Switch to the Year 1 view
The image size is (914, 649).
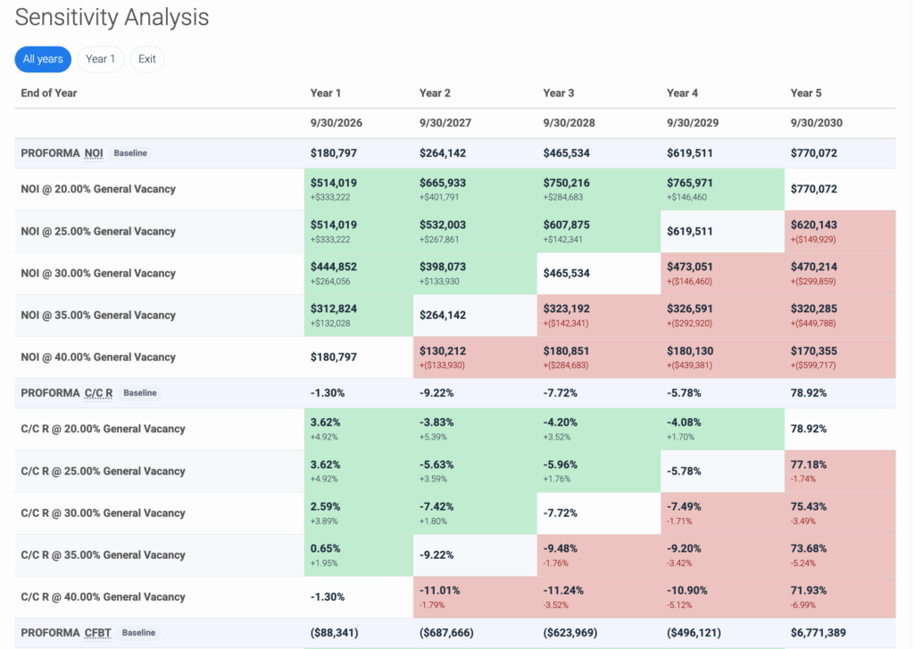(100, 59)
